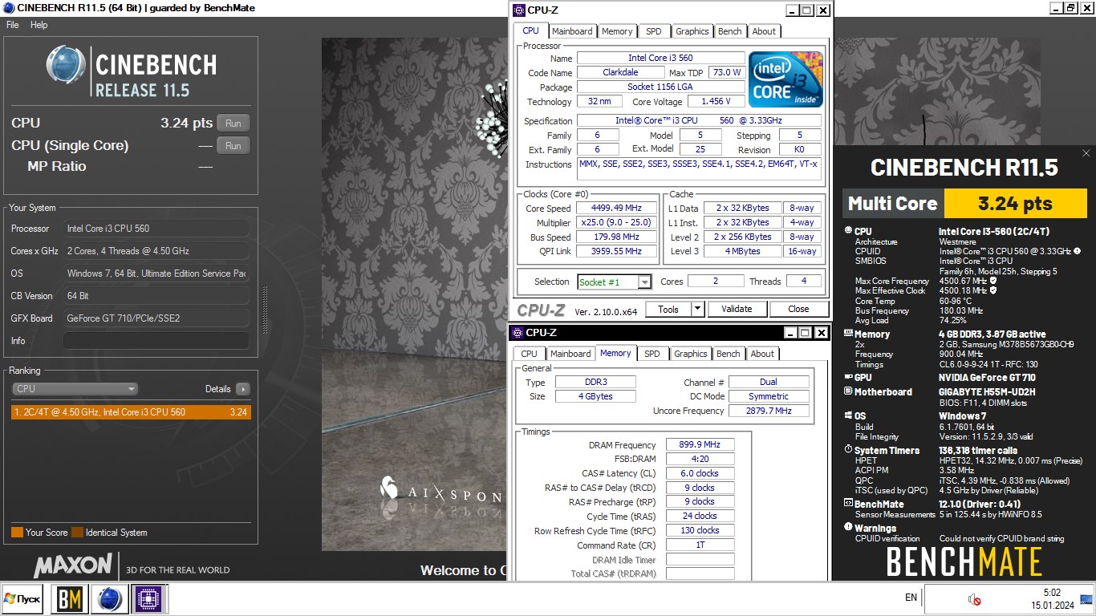
Task: Click the Warnings exclamation icon in BenchMate panel
Action: (848, 528)
